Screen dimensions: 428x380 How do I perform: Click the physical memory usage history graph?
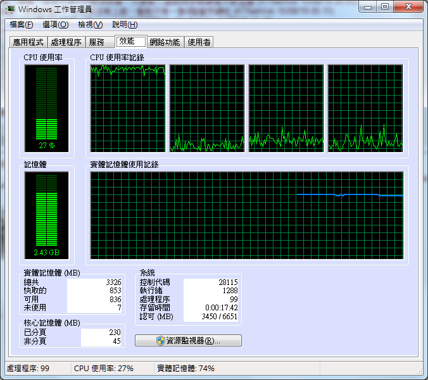click(x=247, y=215)
